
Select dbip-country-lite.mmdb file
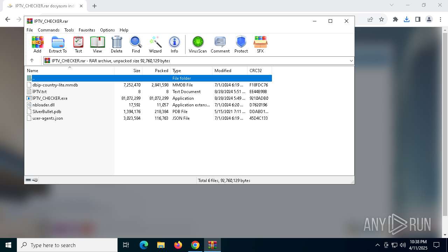pos(149,85)
